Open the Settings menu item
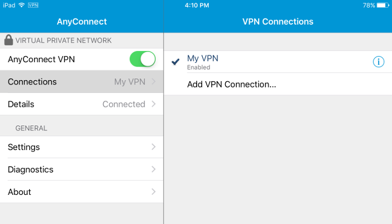The image size is (392, 224). tap(82, 147)
